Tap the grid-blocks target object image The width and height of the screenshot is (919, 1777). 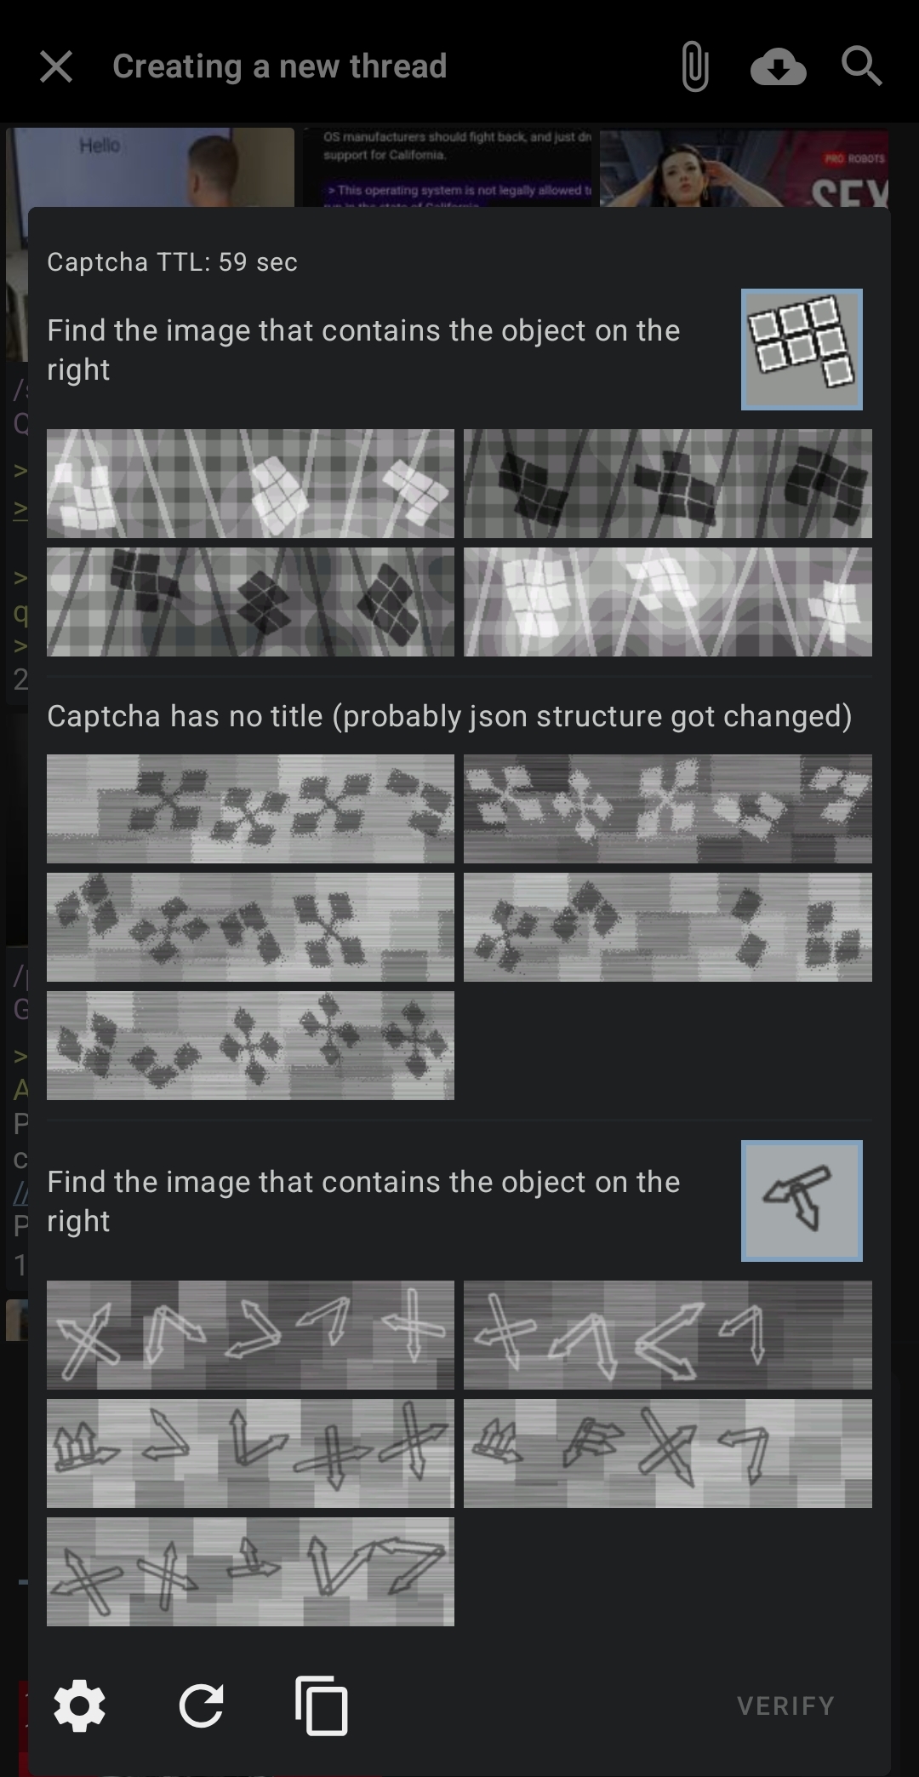[802, 349]
